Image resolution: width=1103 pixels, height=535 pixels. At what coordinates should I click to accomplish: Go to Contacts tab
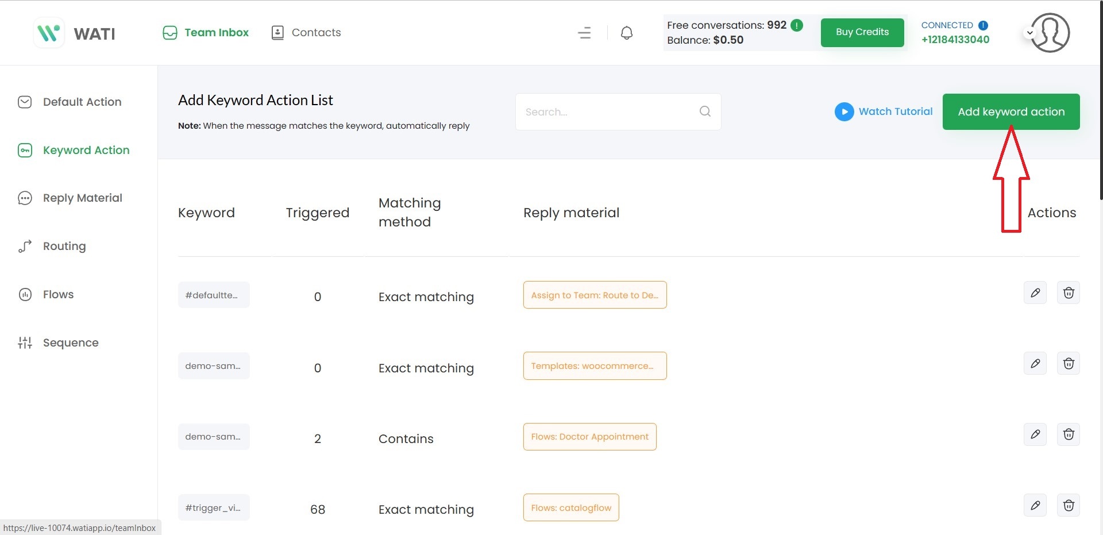306,33
